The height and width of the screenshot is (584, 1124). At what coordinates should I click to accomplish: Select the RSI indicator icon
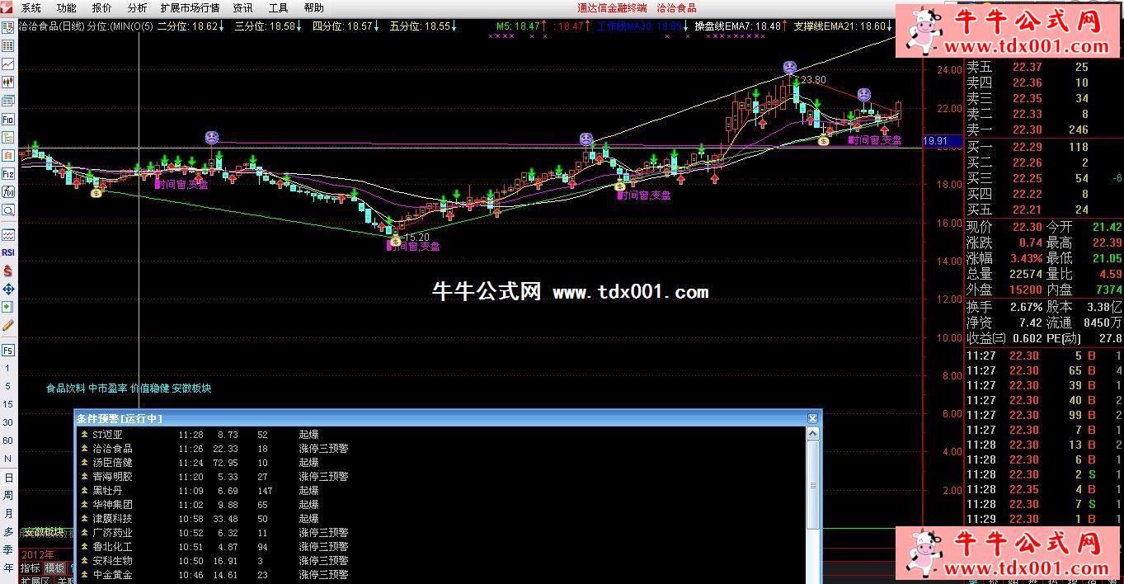pos(8,252)
